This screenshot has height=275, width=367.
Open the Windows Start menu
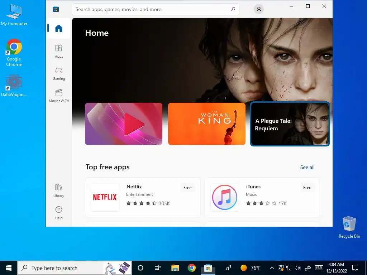[9, 268]
